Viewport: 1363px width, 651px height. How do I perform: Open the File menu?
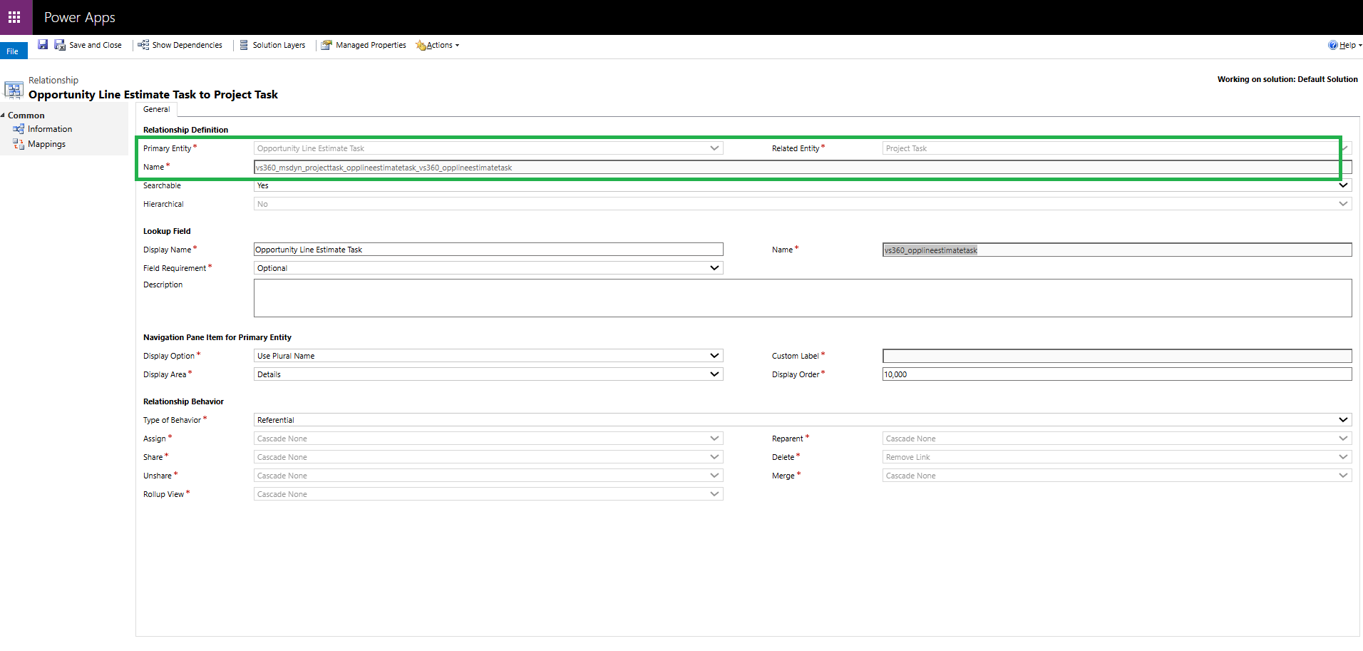tap(14, 51)
